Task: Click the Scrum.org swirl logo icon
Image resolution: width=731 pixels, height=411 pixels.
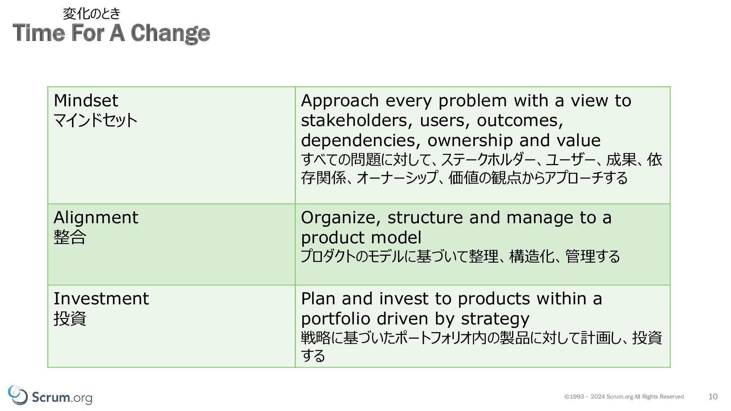Action: 18,395
